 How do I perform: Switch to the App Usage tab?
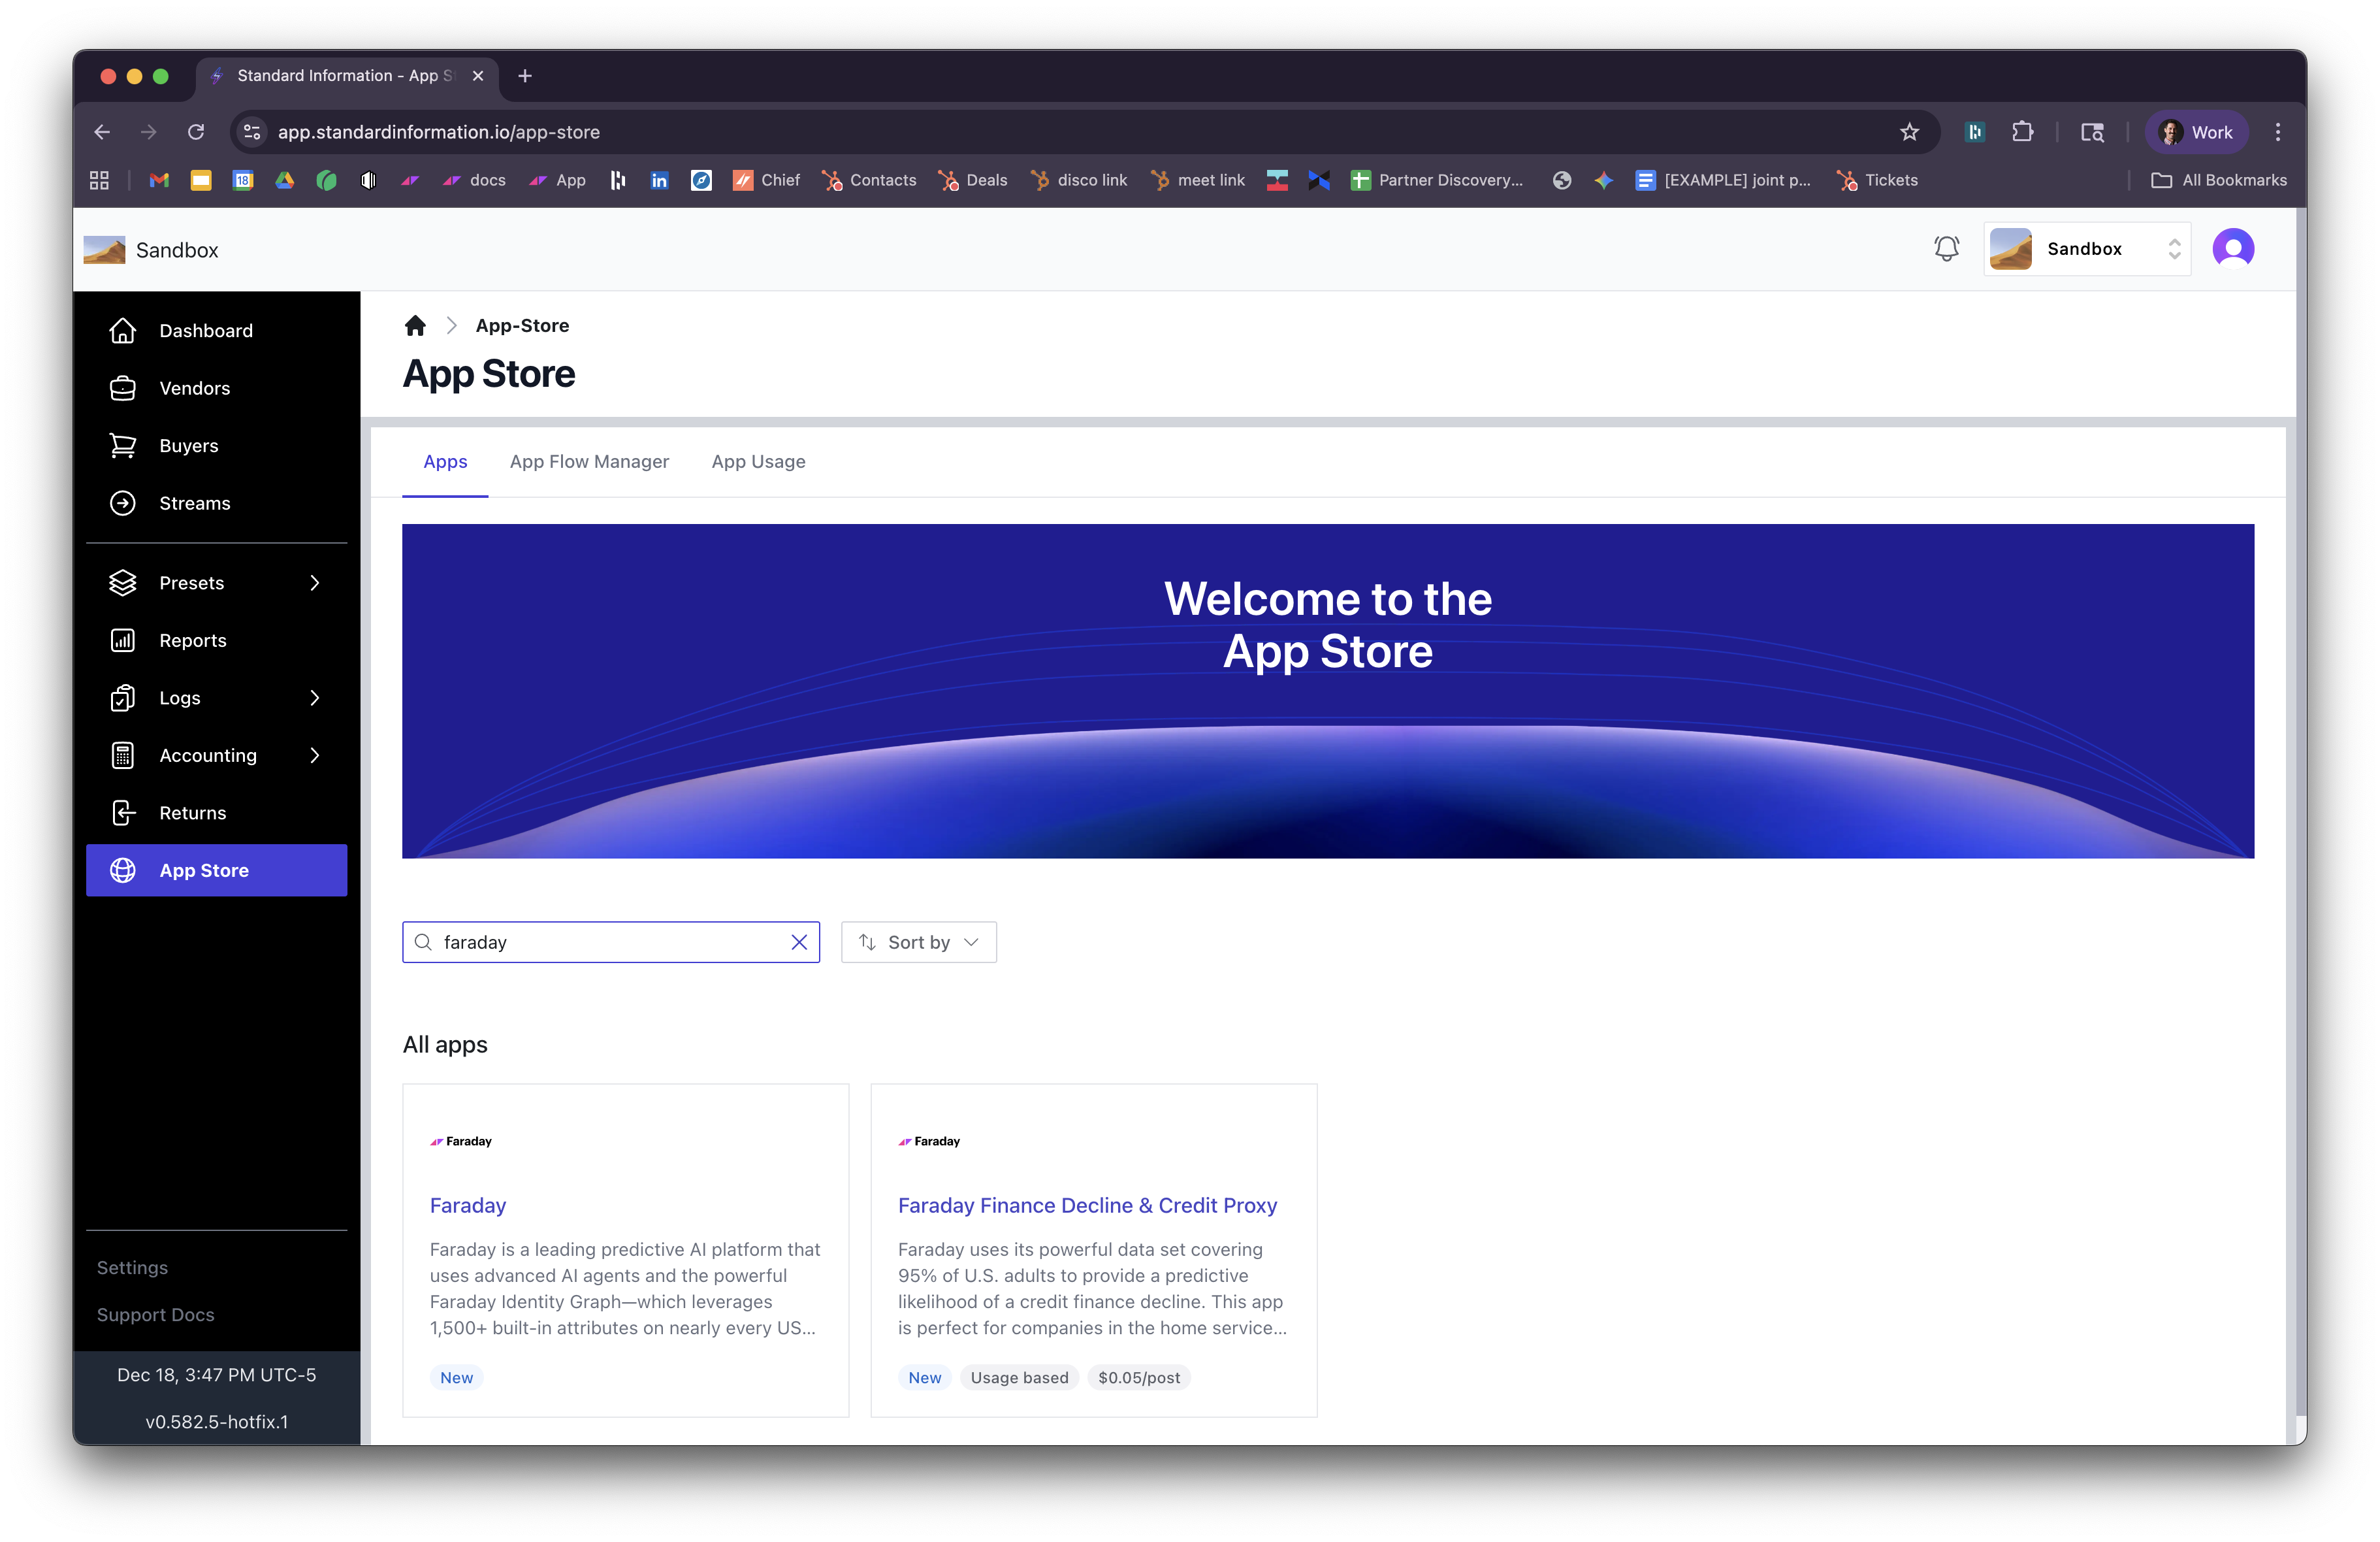[758, 461]
